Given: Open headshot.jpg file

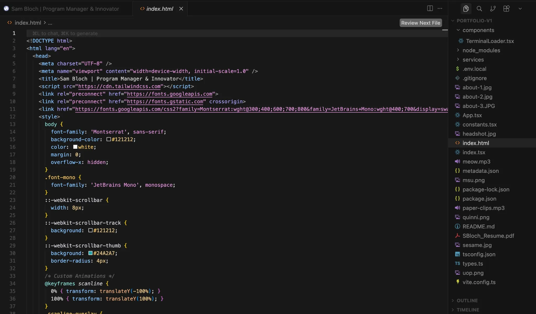Looking at the screenshot, I should (x=479, y=134).
